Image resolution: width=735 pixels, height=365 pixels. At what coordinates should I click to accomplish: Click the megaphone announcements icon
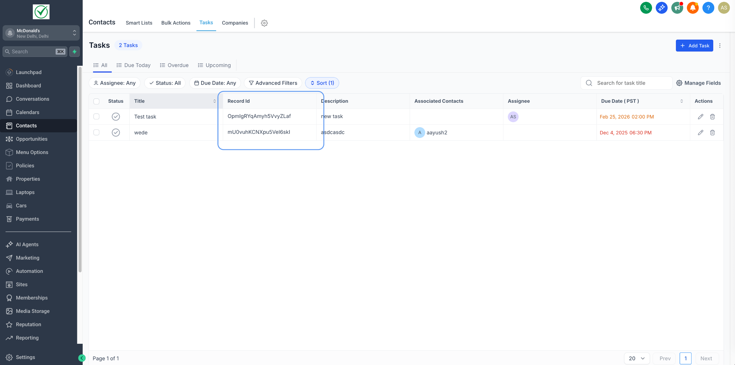[677, 8]
